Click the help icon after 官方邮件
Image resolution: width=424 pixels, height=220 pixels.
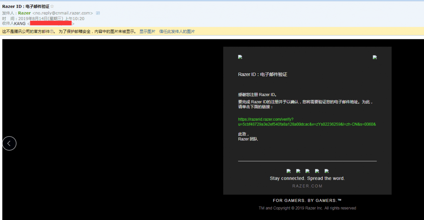pyautogui.click(x=52, y=32)
